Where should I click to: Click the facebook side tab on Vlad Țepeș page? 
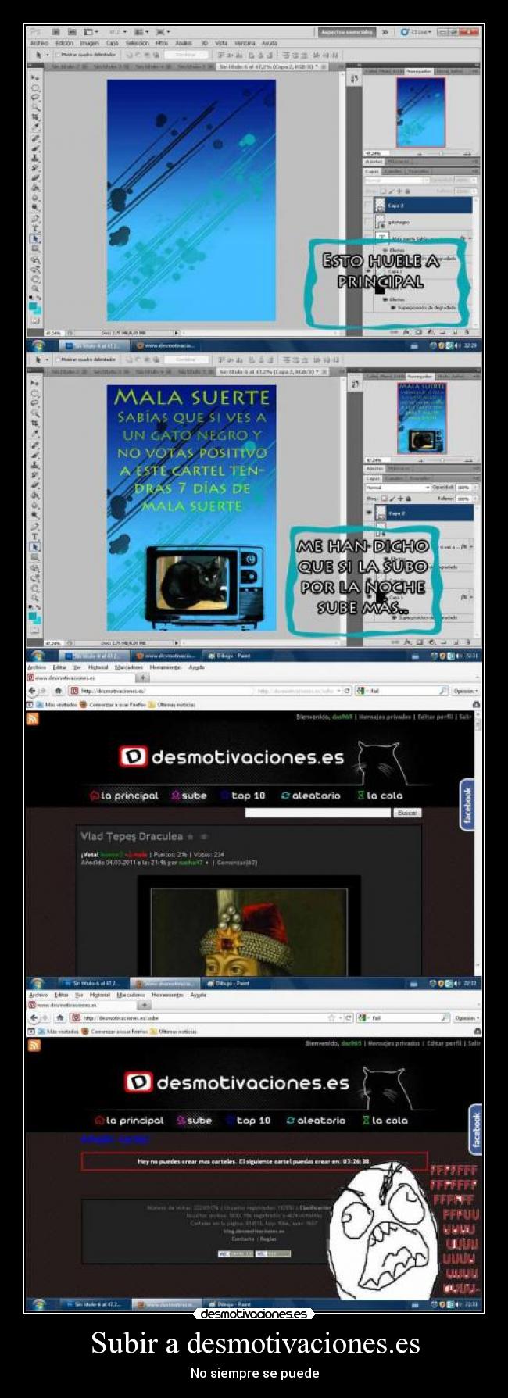468,805
